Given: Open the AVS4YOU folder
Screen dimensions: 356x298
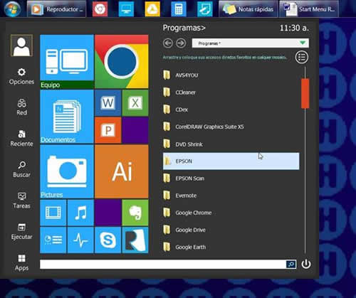Looking at the screenshot, I should tap(231, 75).
